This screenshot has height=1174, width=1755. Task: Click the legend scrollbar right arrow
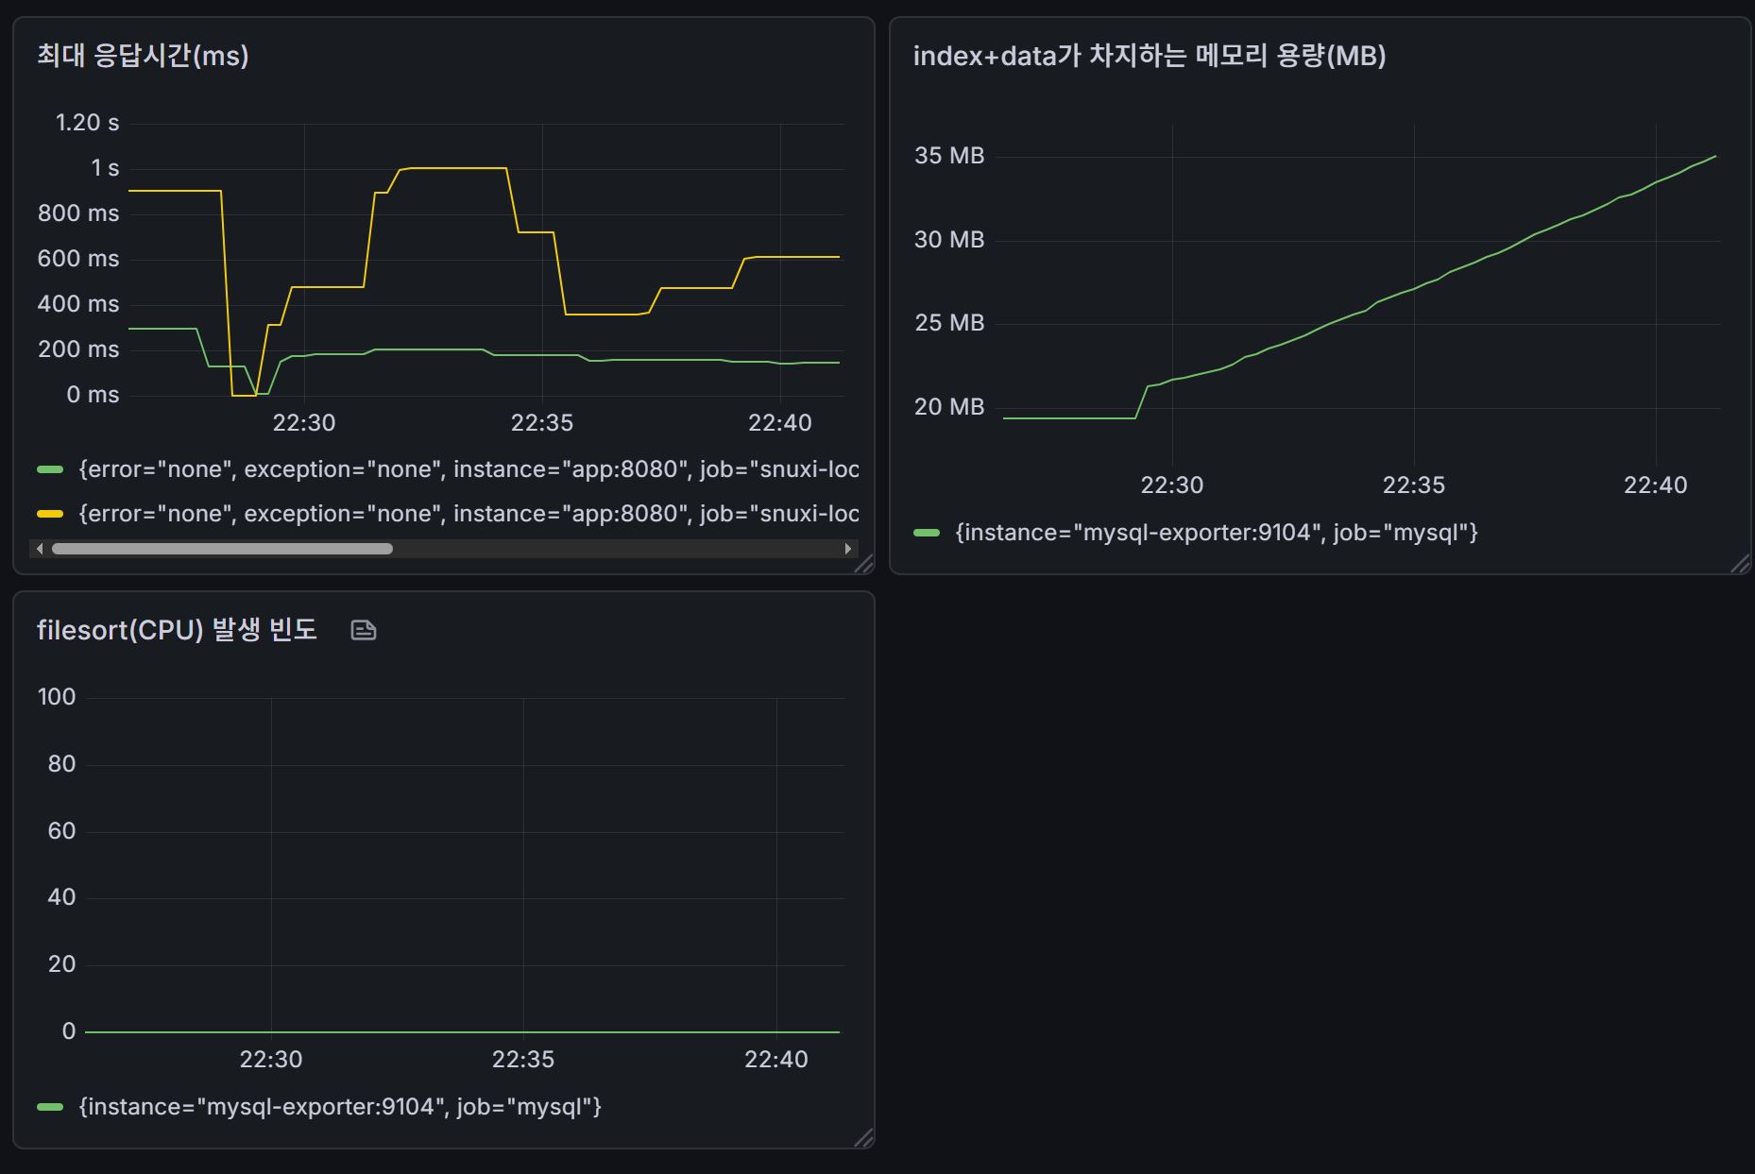[847, 549]
